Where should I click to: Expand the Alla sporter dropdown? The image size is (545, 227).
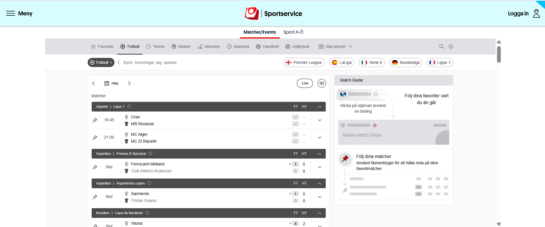coord(335,46)
